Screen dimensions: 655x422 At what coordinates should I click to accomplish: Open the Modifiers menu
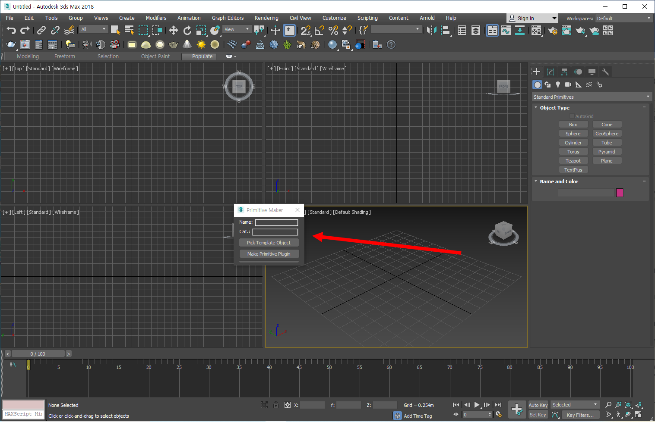point(156,18)
